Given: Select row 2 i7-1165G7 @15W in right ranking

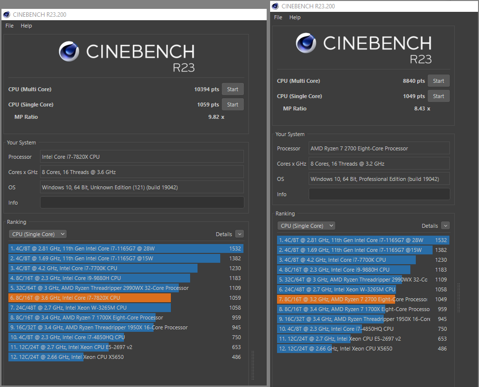Looking at the screenshot, I should (x=363, y=250).
